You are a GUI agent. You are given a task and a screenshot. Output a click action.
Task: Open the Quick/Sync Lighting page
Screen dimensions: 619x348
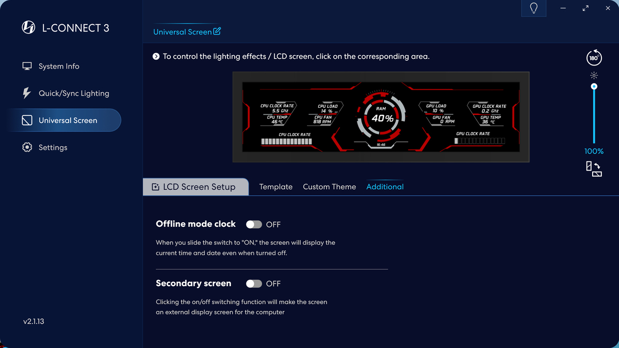[x=66, y=93]
